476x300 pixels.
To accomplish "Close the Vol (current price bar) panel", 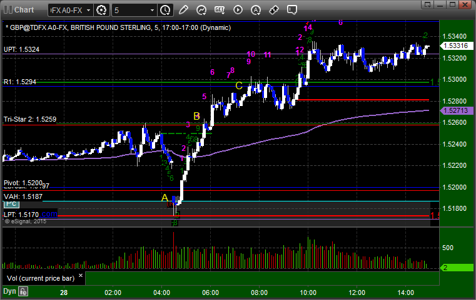I will tap(81, 276).
